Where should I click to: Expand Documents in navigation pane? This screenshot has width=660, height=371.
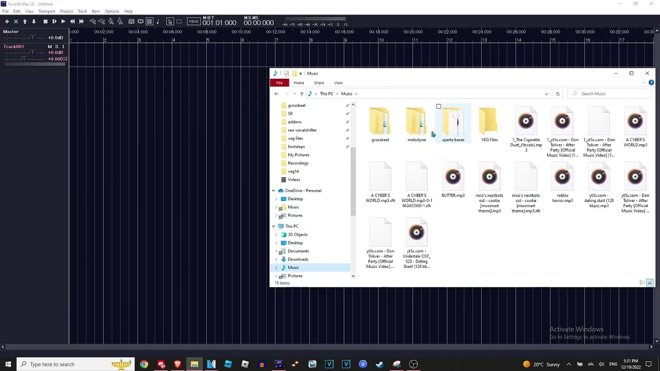pos(276,251)
